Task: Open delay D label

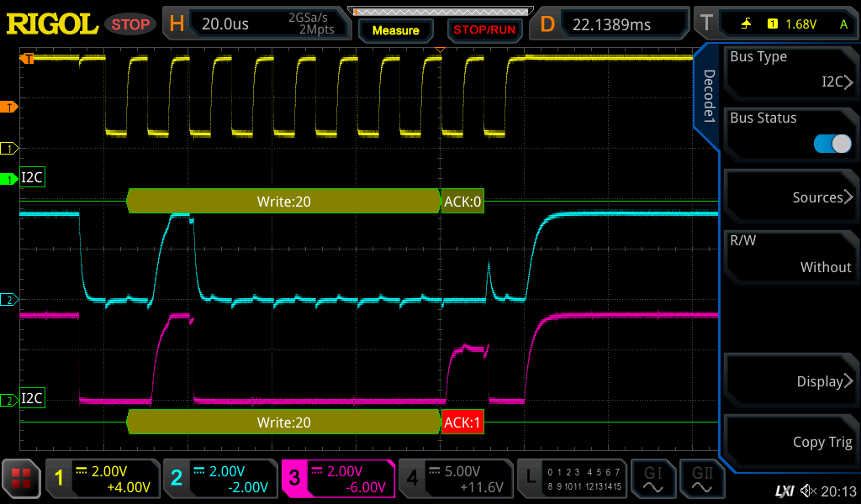Action: (x=547, y=24)
